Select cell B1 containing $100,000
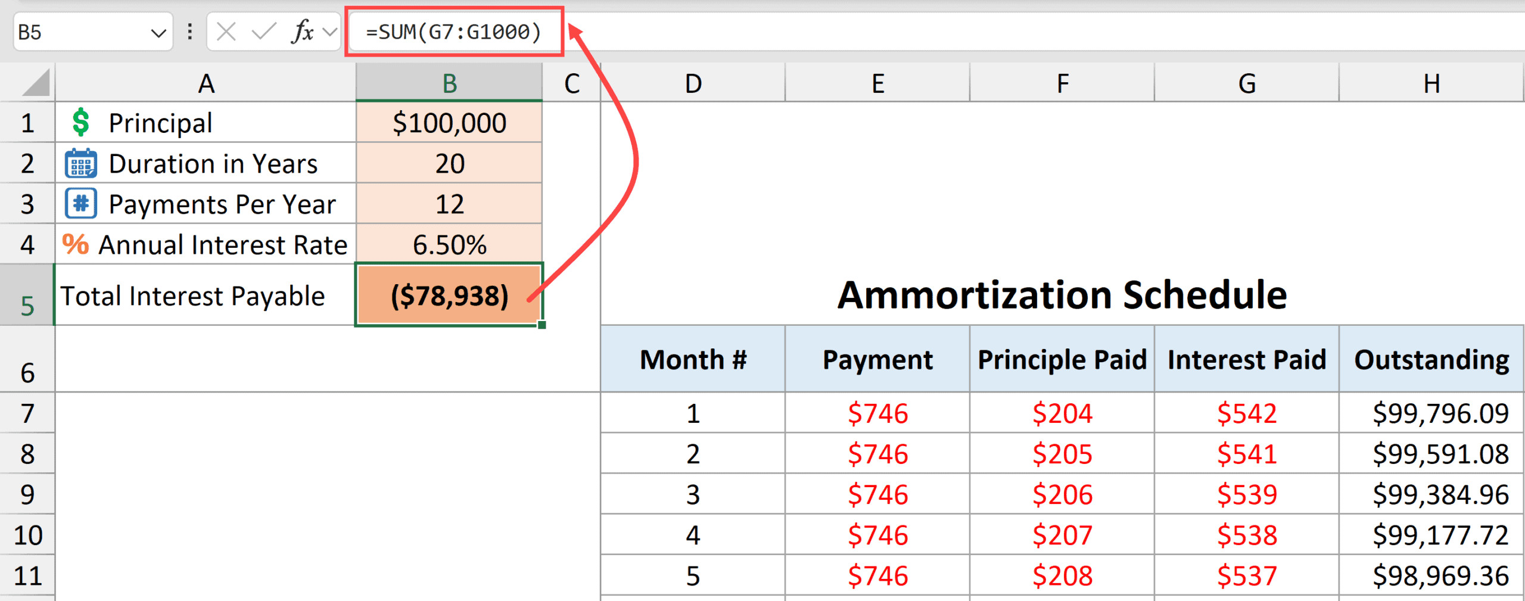Viewport: 1525px width, 601px height. pos(449,123)
